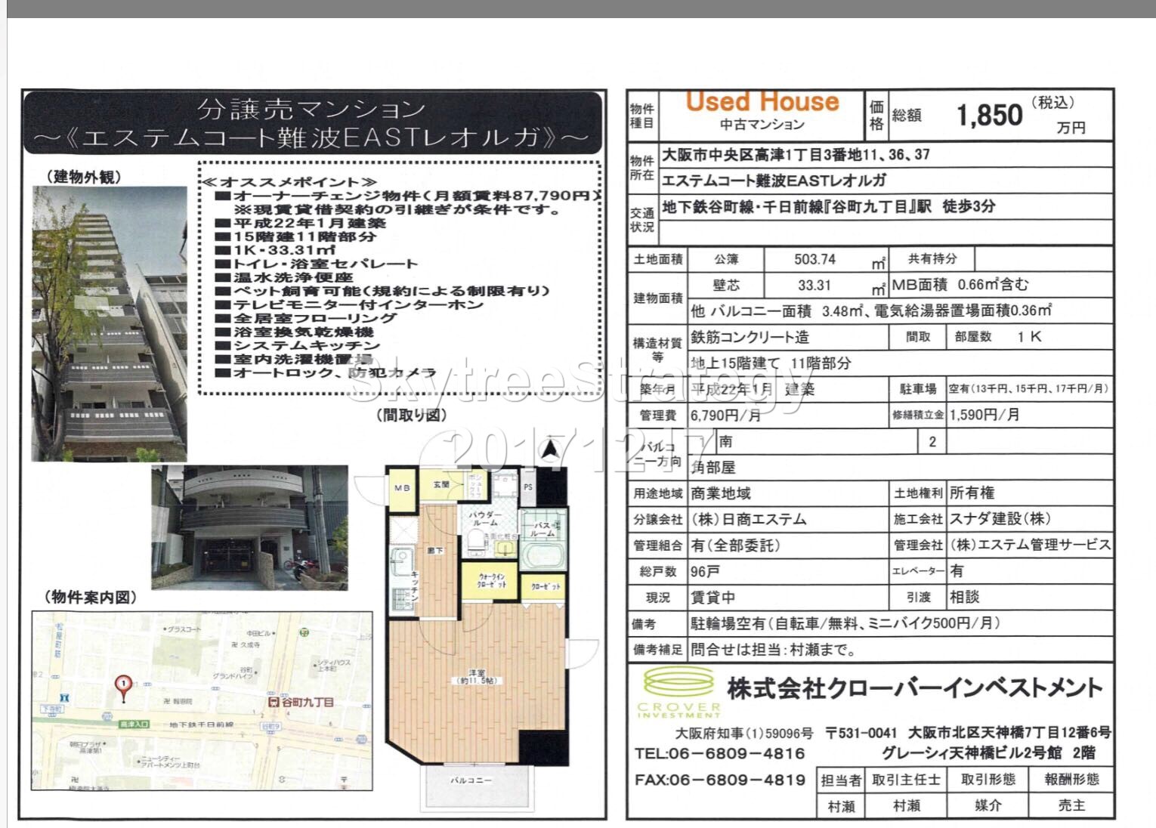
Task: Open the building entrance photo
Action: [x=249, y=527]
